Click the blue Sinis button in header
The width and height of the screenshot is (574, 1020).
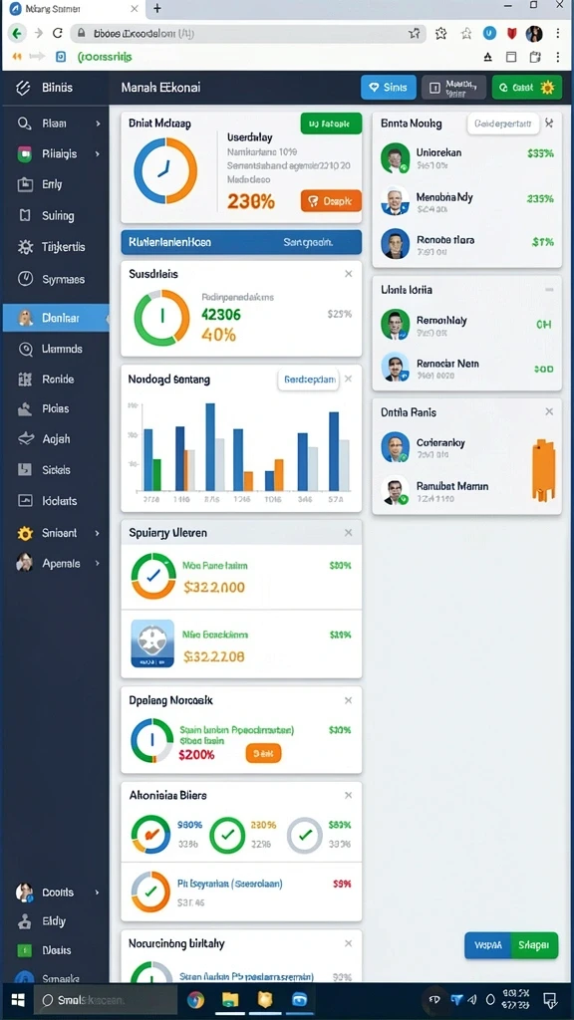[389, 88]
